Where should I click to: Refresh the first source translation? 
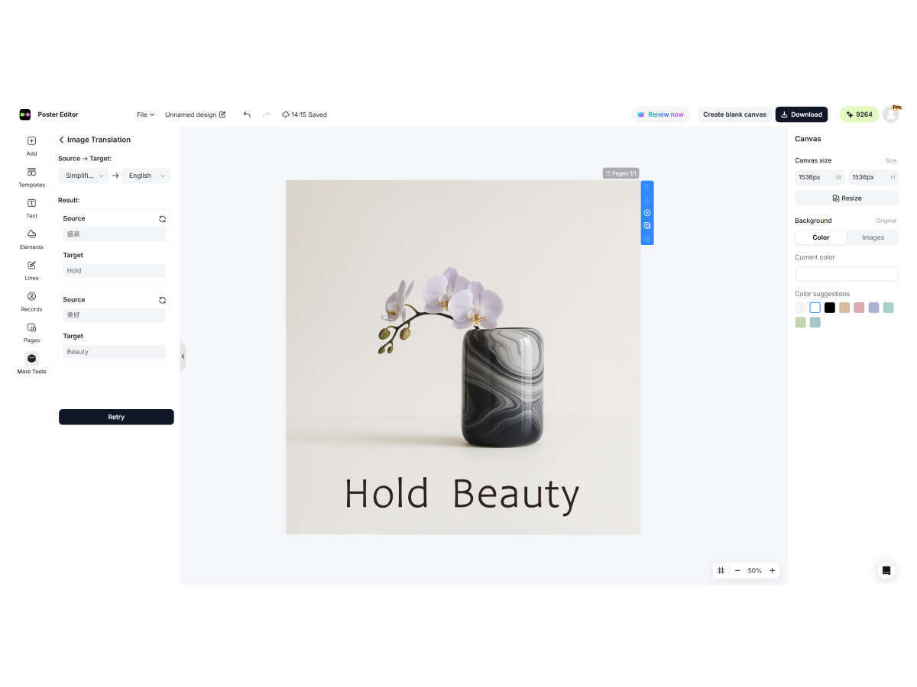[162, 219]
